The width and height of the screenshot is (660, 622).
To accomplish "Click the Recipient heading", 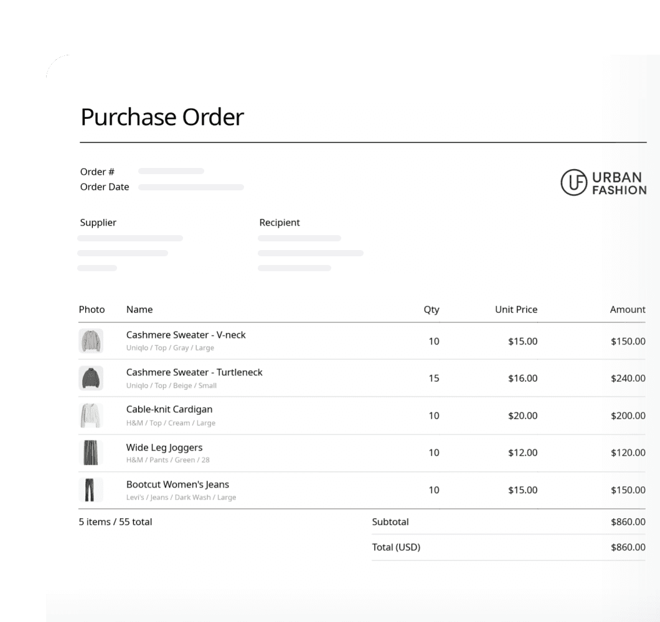I will click(280, 223).
